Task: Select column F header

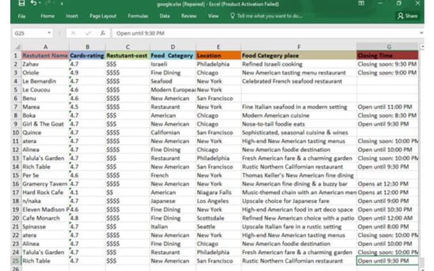Action: 299,47
